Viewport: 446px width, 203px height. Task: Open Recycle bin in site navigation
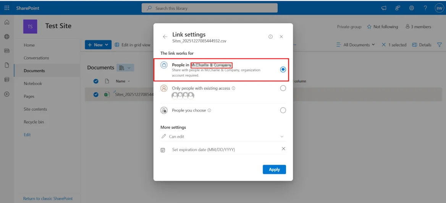tap(34, 122)
